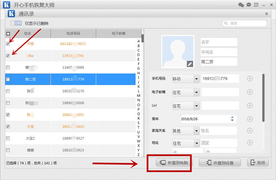Click the K logo beside 通讯录
The height and width of the screenshot is (180, 276).
point(11,13)
